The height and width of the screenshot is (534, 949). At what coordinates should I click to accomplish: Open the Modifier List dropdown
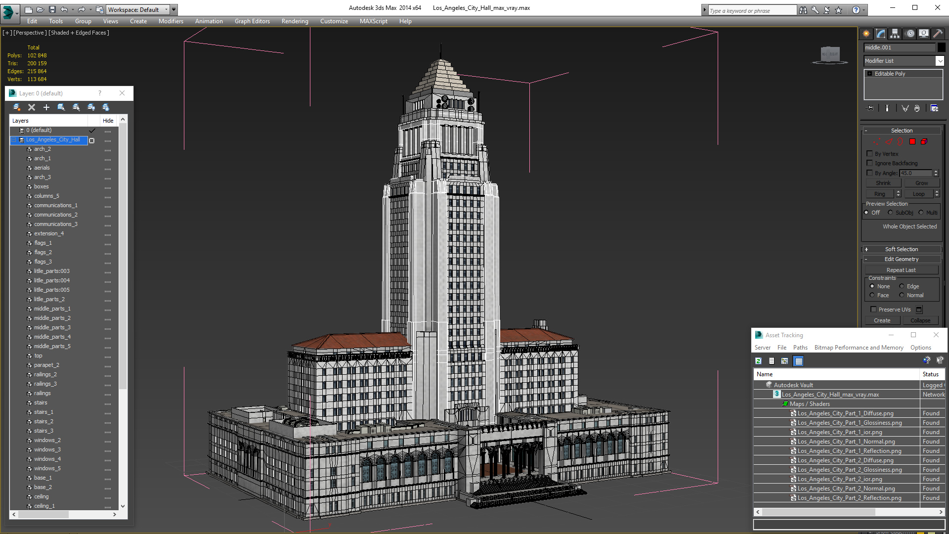tap(940, 61)
